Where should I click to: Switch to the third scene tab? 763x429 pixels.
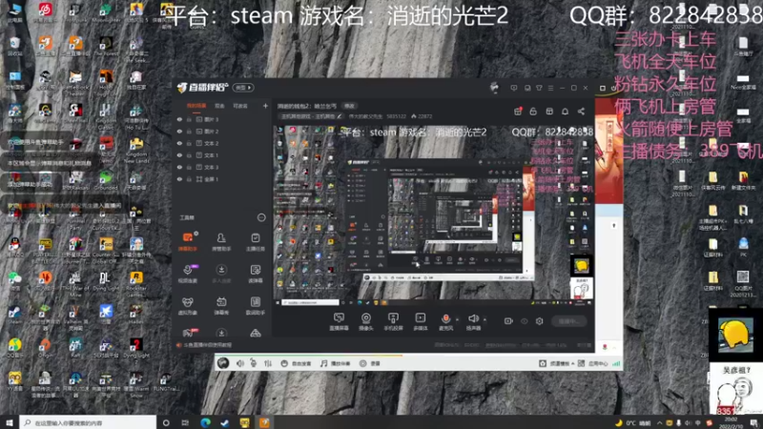point(240,106)
